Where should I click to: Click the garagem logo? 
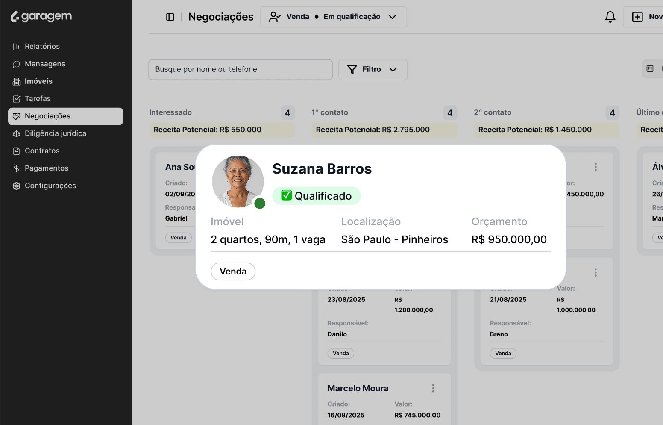click(41, 16)
